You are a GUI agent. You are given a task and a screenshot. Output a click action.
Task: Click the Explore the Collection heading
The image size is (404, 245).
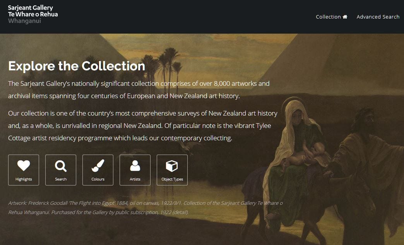pyautogui.click(x=77, y=66)
